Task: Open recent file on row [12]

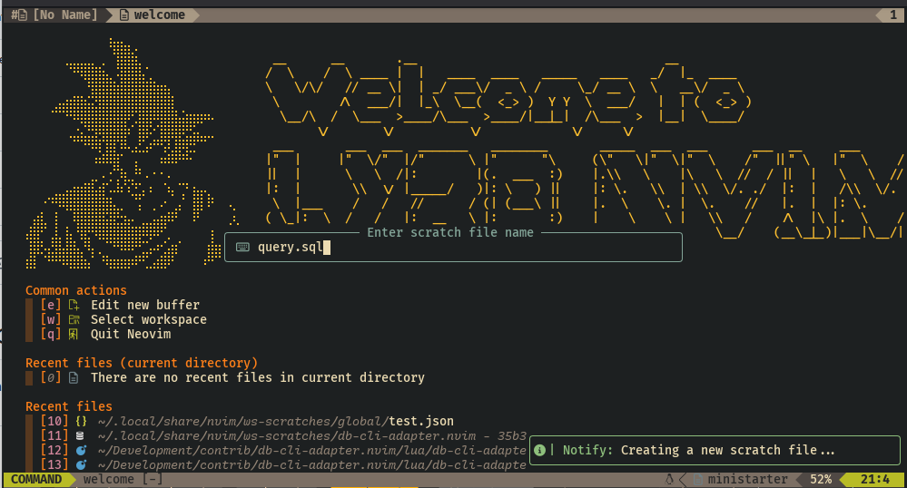Action: click(311, 450)
